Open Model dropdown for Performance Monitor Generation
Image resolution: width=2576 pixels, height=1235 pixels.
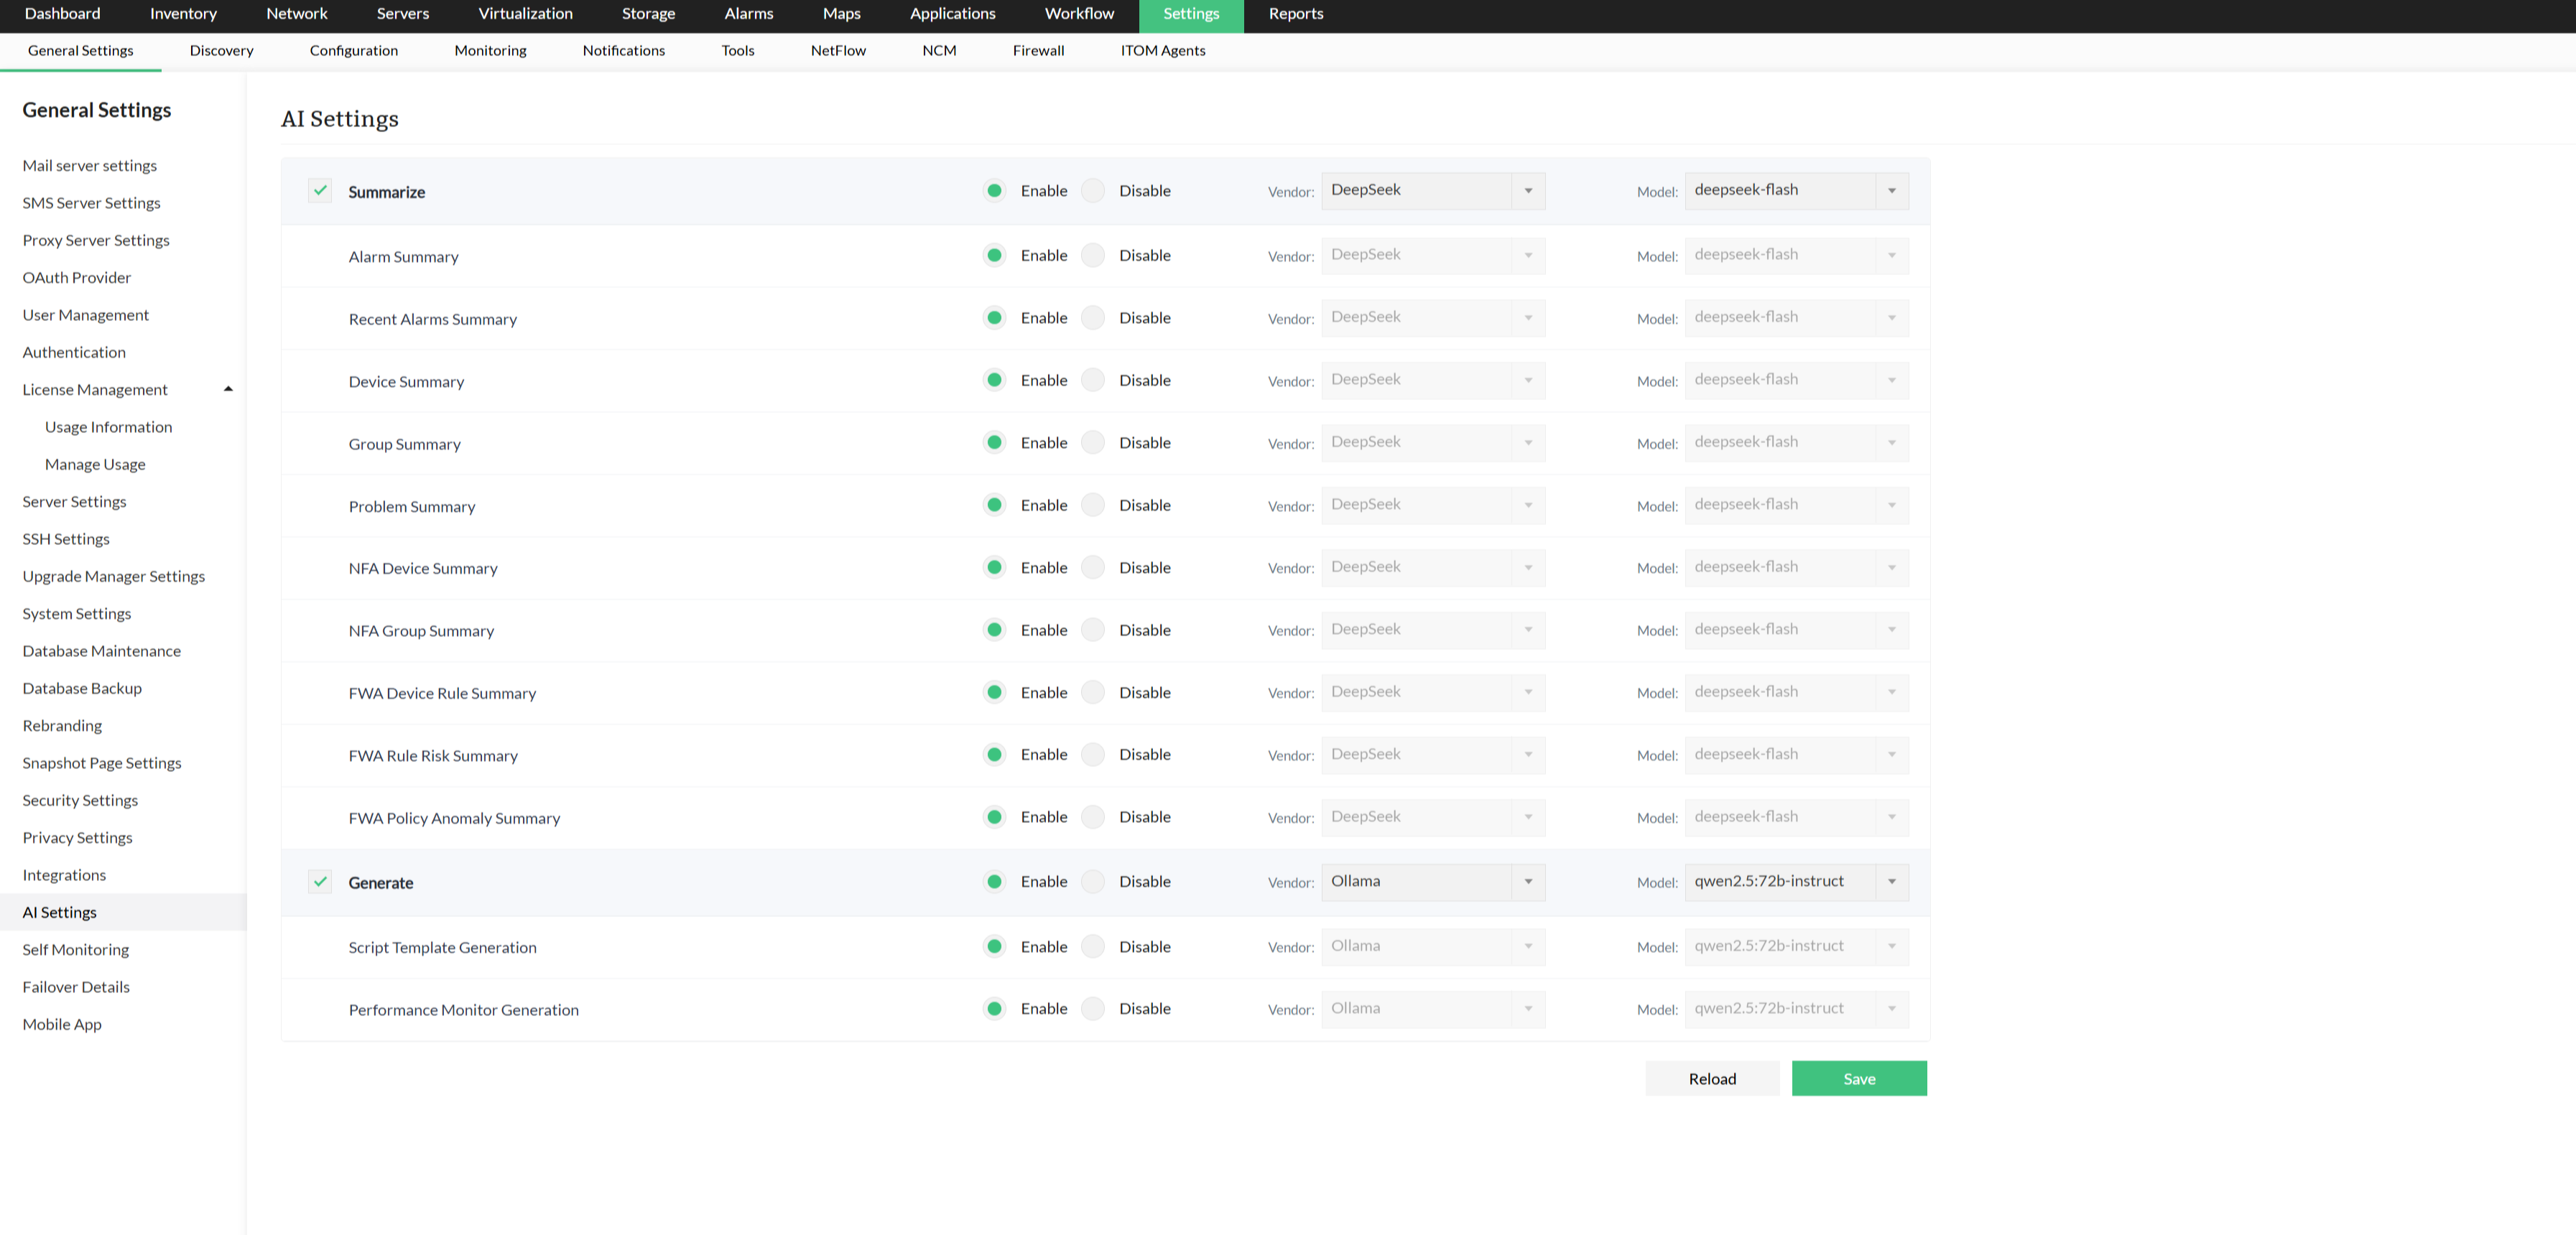point(1796,1010)
